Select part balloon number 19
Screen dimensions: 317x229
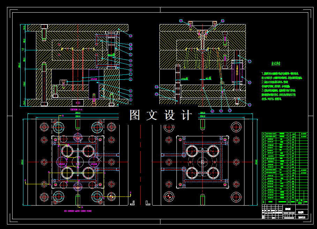click(250, 105)
